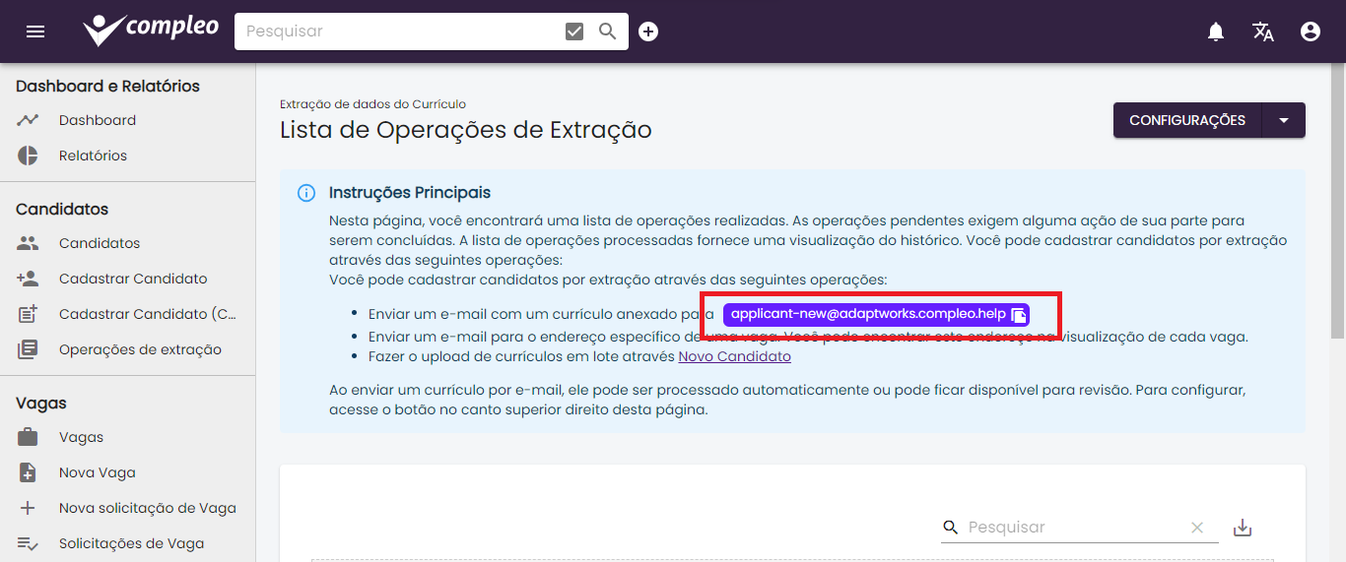This screenshot has height=562, width=1346.
Task: Click the plus circle add button
Action: click(x=648, y=31)
